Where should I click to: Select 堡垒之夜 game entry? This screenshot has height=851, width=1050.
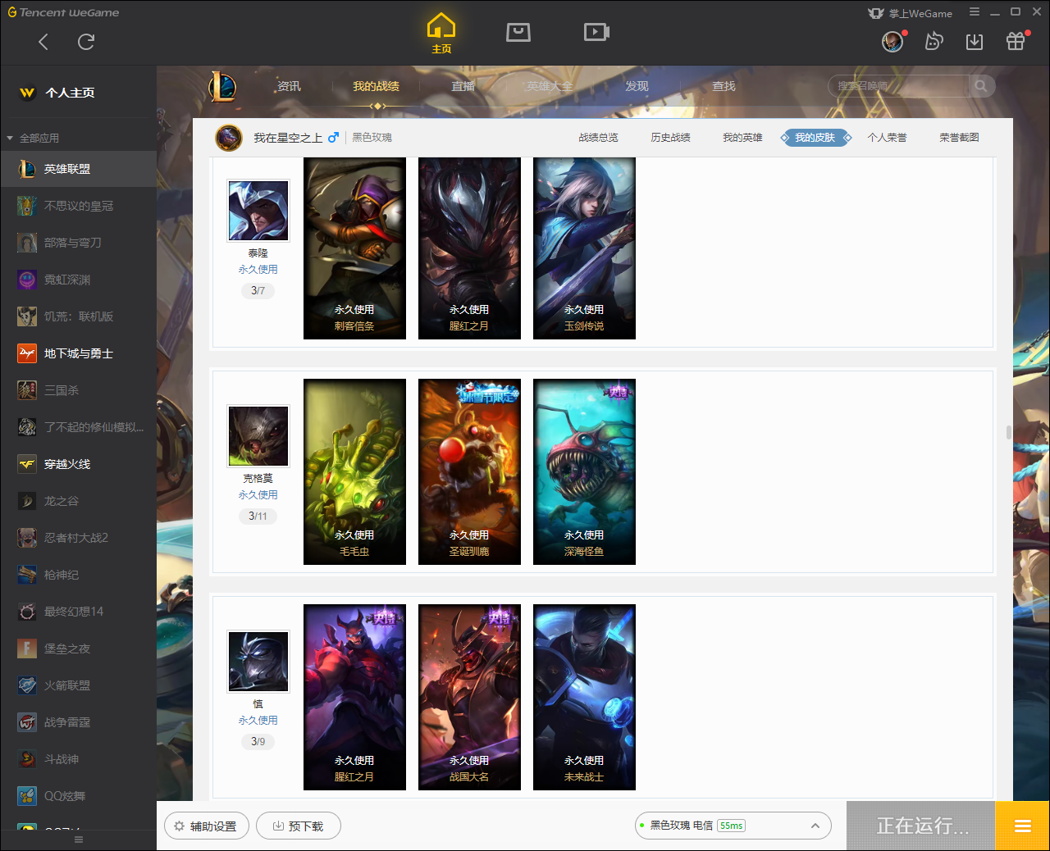click(x=79, y=648)
